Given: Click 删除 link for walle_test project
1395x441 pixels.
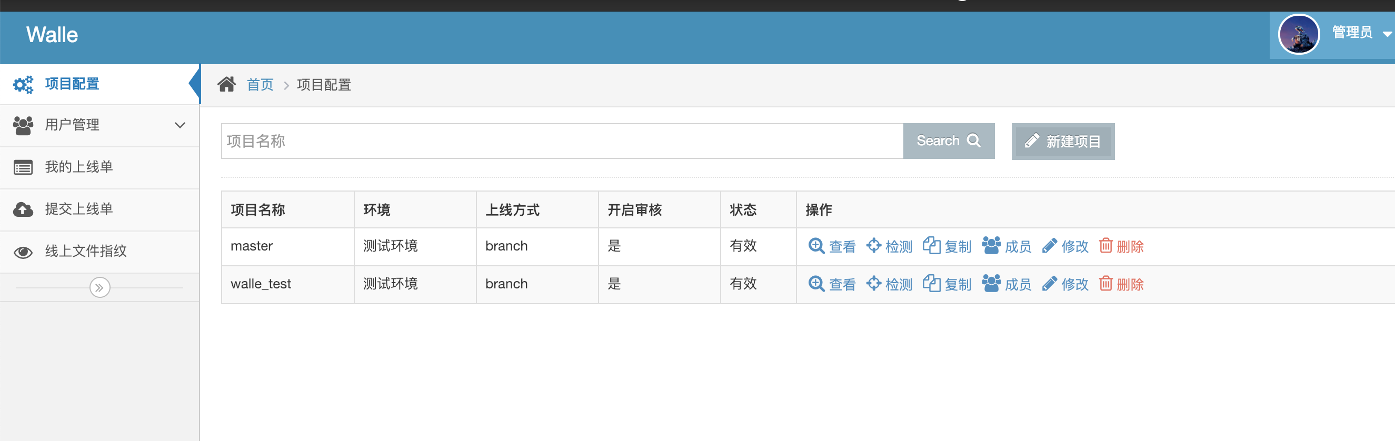Looking at the screenshot, I should [x=1129, y=284].
